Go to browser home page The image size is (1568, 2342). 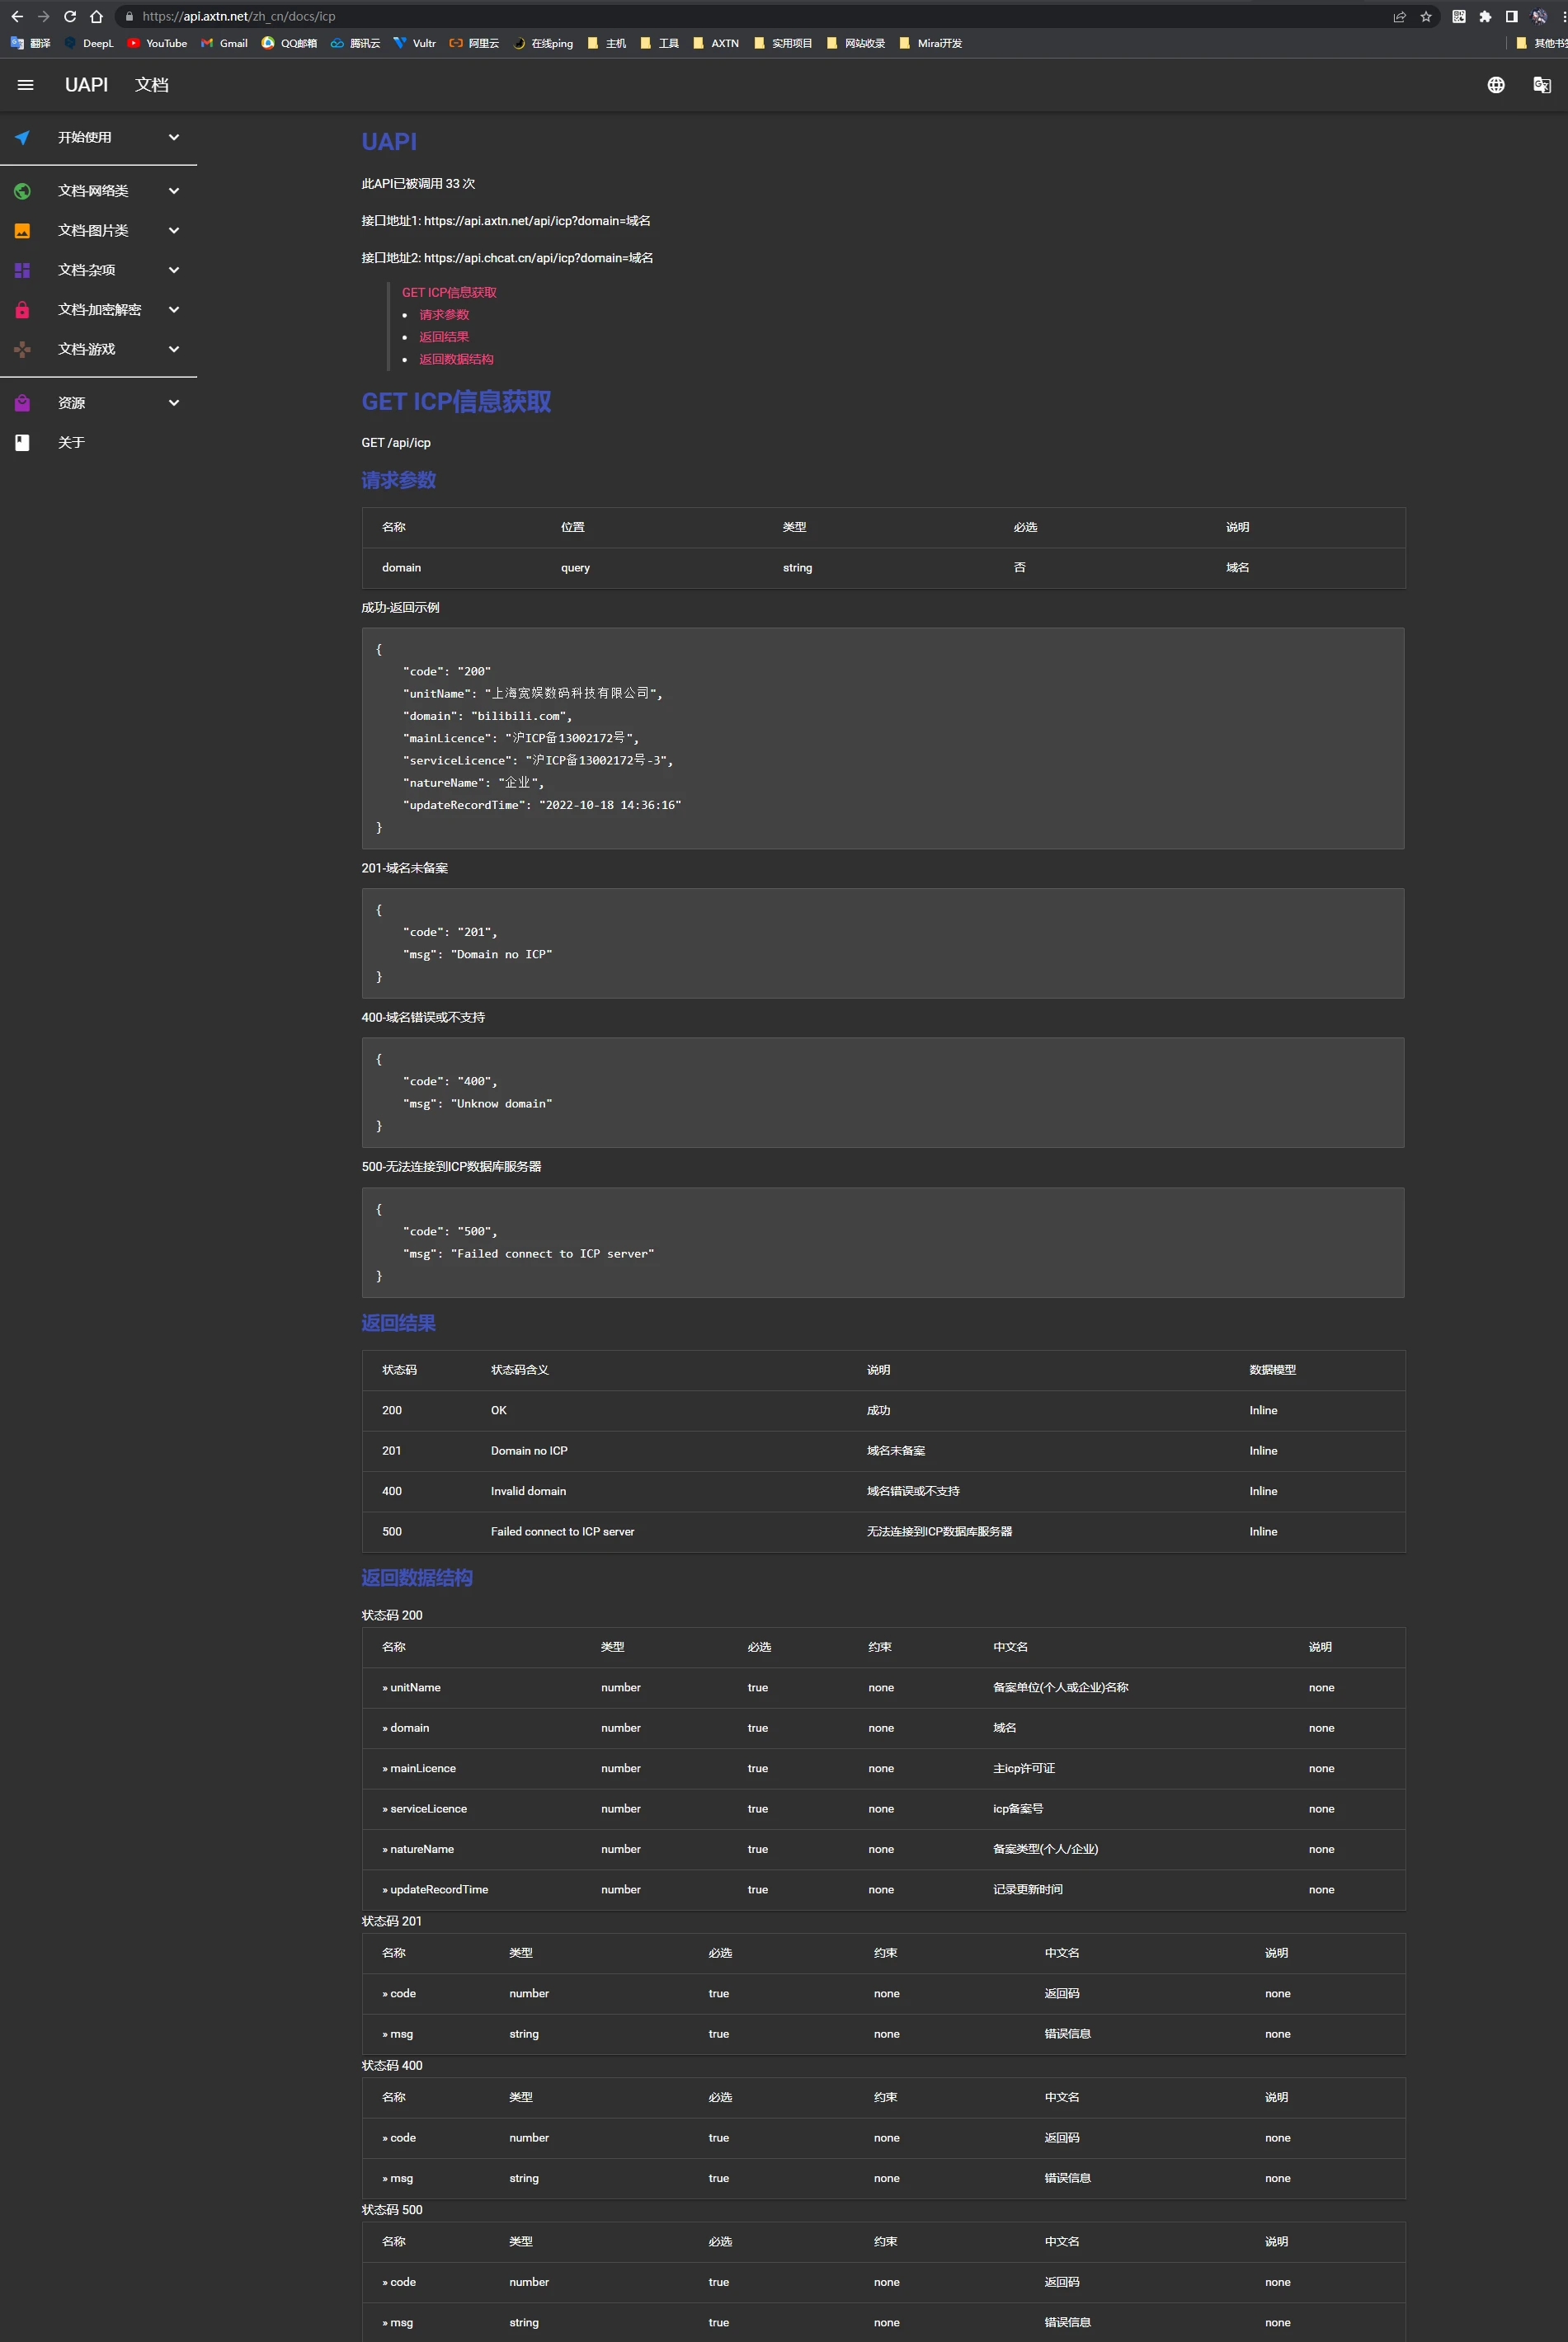(96, 16)
